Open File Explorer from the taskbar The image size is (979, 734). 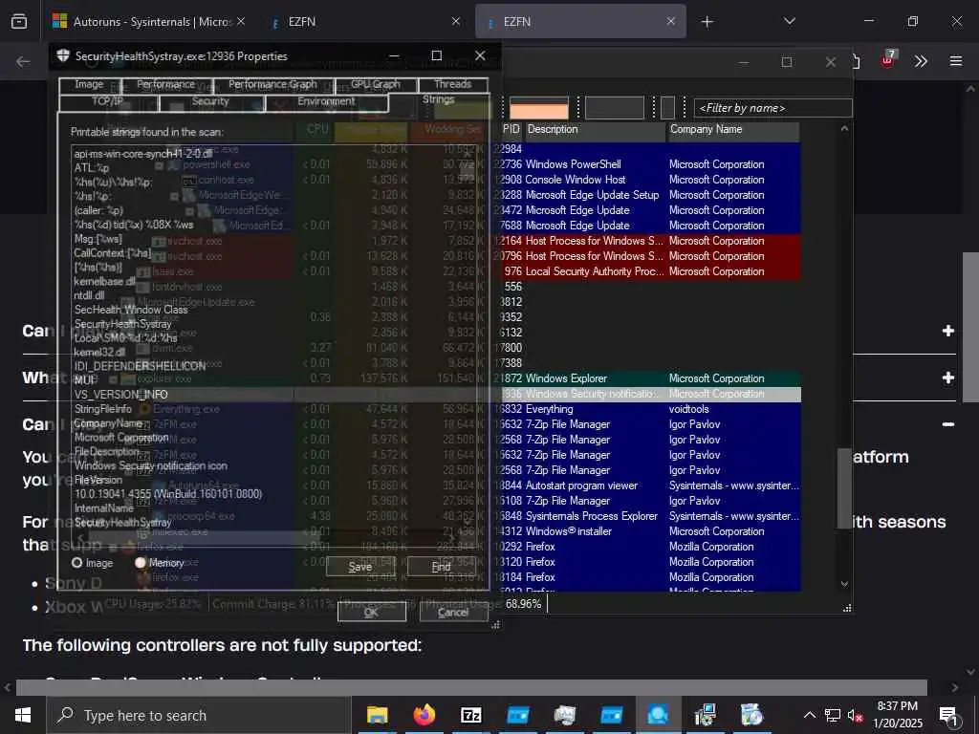click(x=377, y=715)
